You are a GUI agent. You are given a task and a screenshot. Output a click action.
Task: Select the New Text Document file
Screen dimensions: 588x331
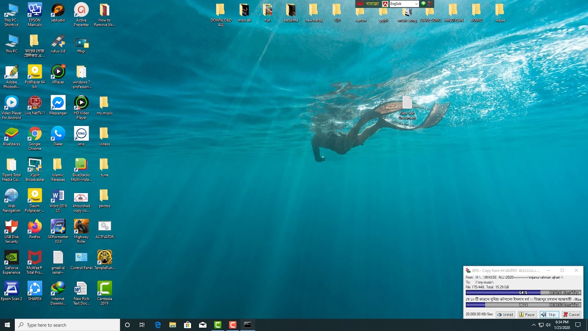click(407, 108)
